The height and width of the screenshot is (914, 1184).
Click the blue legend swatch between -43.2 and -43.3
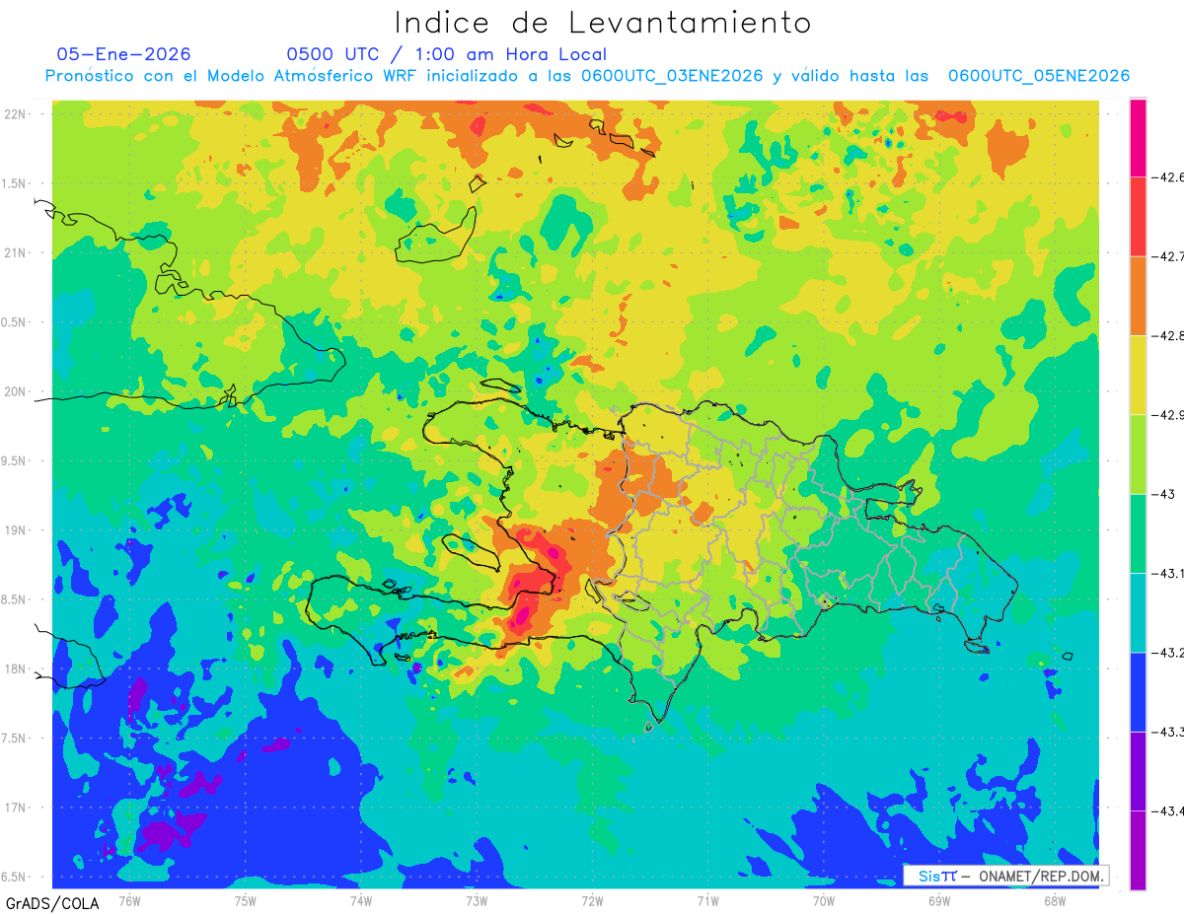pyautogui.click(x=1138, y=691)
